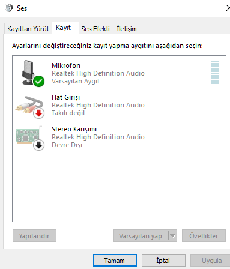Click the Mikrofon input level meter
The height and width of the screenshot is (269, 230).
215,72
